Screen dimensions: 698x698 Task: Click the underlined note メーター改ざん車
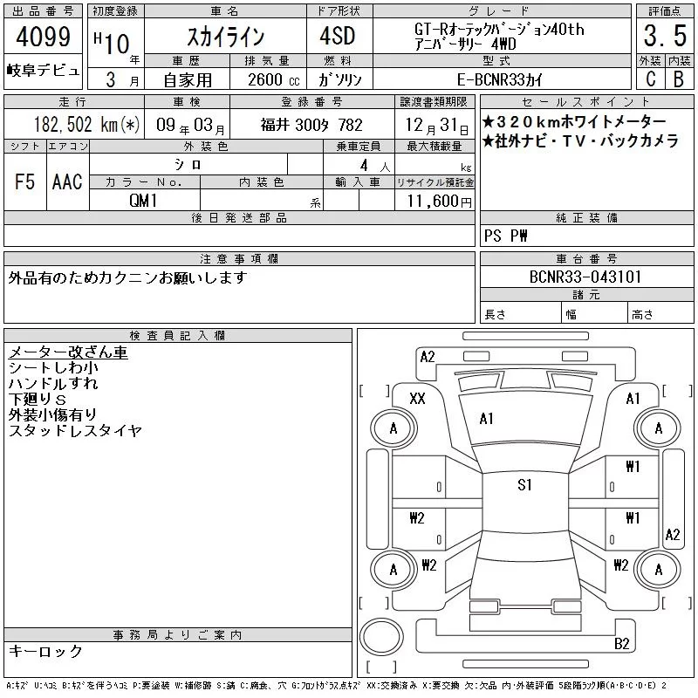point(68,352)
